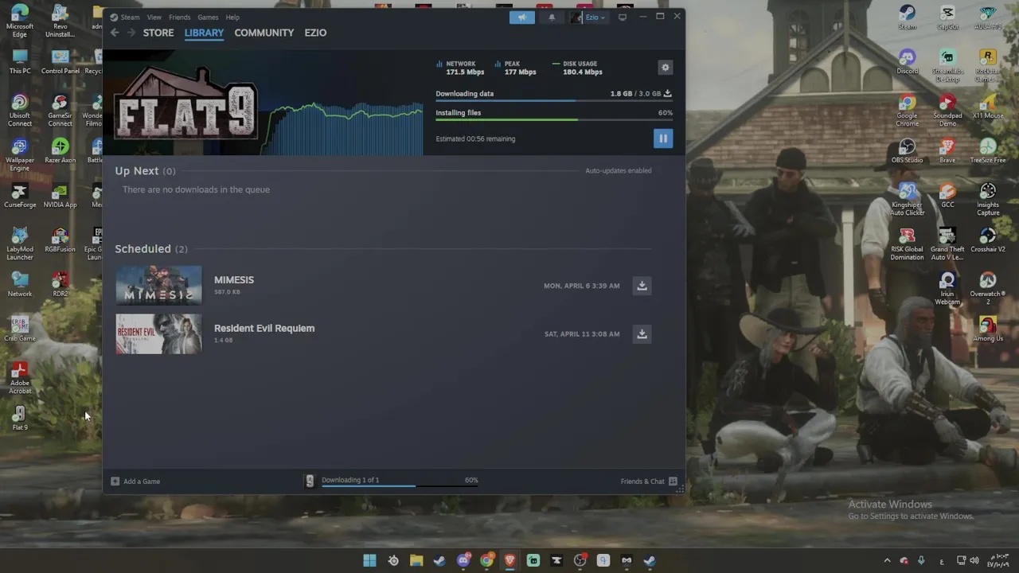
Task: Select Crab Game desktop icon
Action: point(19,329)
